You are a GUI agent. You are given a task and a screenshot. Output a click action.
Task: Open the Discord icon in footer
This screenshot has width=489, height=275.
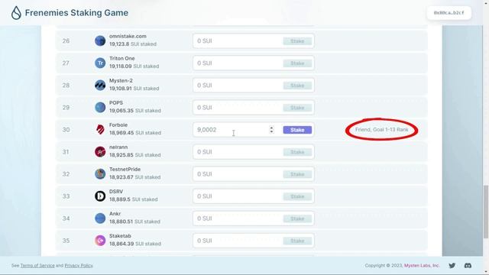click(x=468, y=265)
